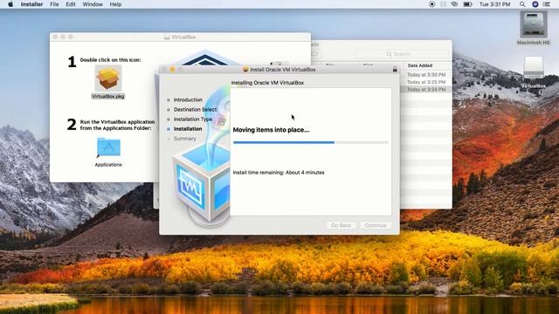Open Notification Center from the menu bar
559x314 pixels.
coord(547,4)
